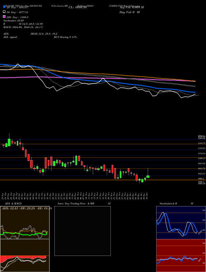Click the white 50 Day legend swatch

tap(4, 12)
